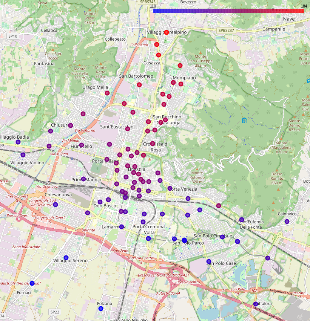Click the marker right of Chiesanuova

[x=56, y=205]
